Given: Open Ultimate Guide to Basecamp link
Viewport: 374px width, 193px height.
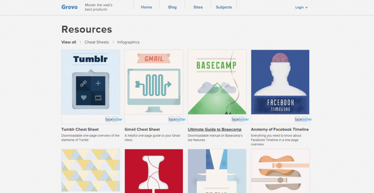Looking at the screenshot, I should tap(214, 130).
